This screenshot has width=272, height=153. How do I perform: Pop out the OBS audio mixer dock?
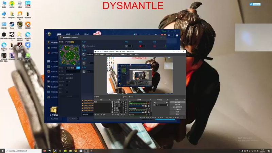[151, 100]
